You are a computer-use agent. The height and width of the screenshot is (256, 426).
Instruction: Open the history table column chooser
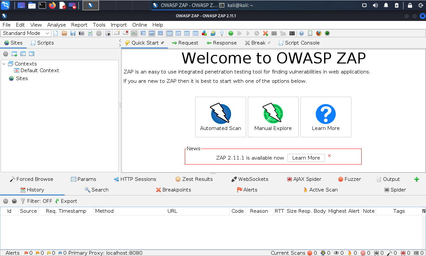tap(424, 211)
